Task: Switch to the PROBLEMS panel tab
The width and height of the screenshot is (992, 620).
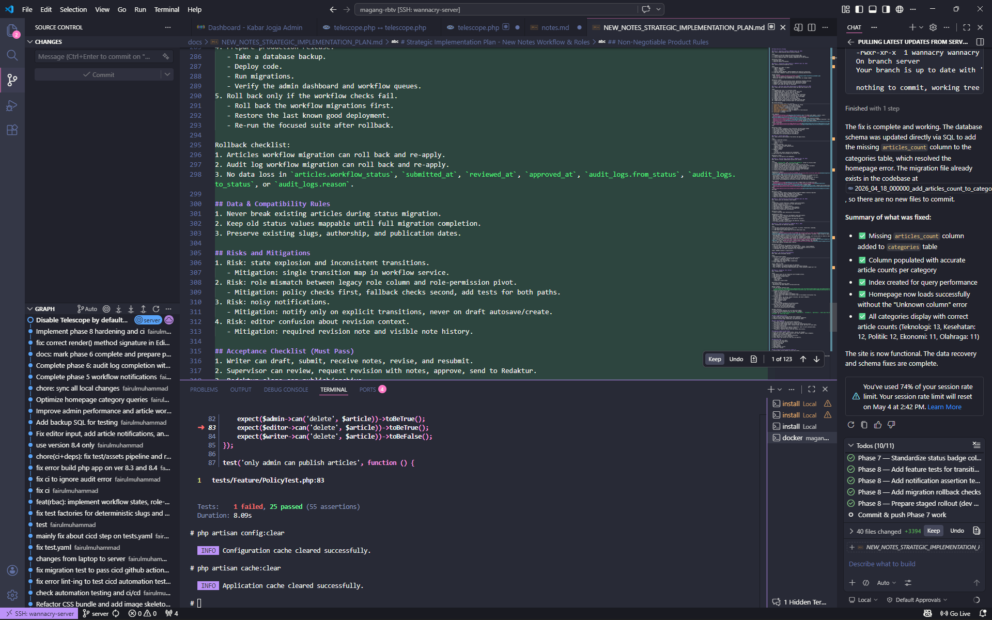Action: (204, 390)
